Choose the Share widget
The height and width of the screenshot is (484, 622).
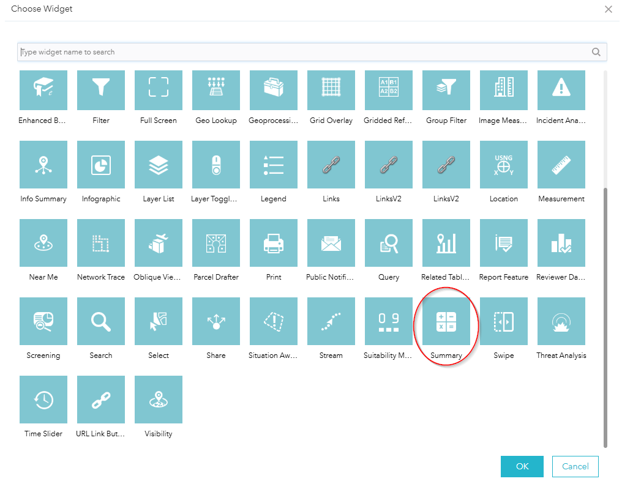(215, 321)
